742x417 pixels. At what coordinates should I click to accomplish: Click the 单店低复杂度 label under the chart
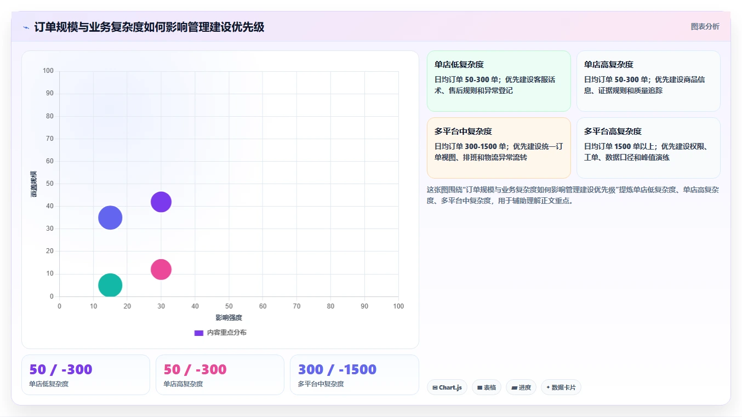point(49,384)
